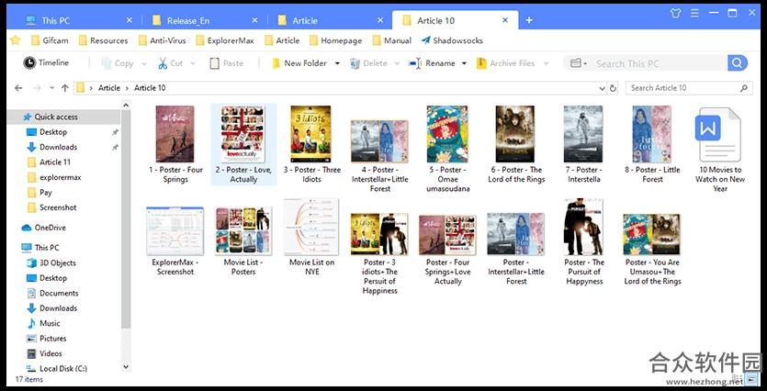
Task: Select Documents in sidebar
Action: coord(59,294)
